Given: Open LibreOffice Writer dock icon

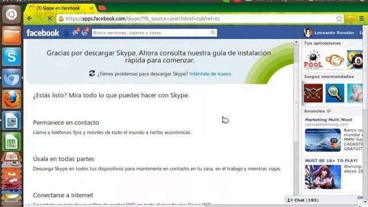Looking at the screenshot, I should pyautogui.click(x=11, y=120).
